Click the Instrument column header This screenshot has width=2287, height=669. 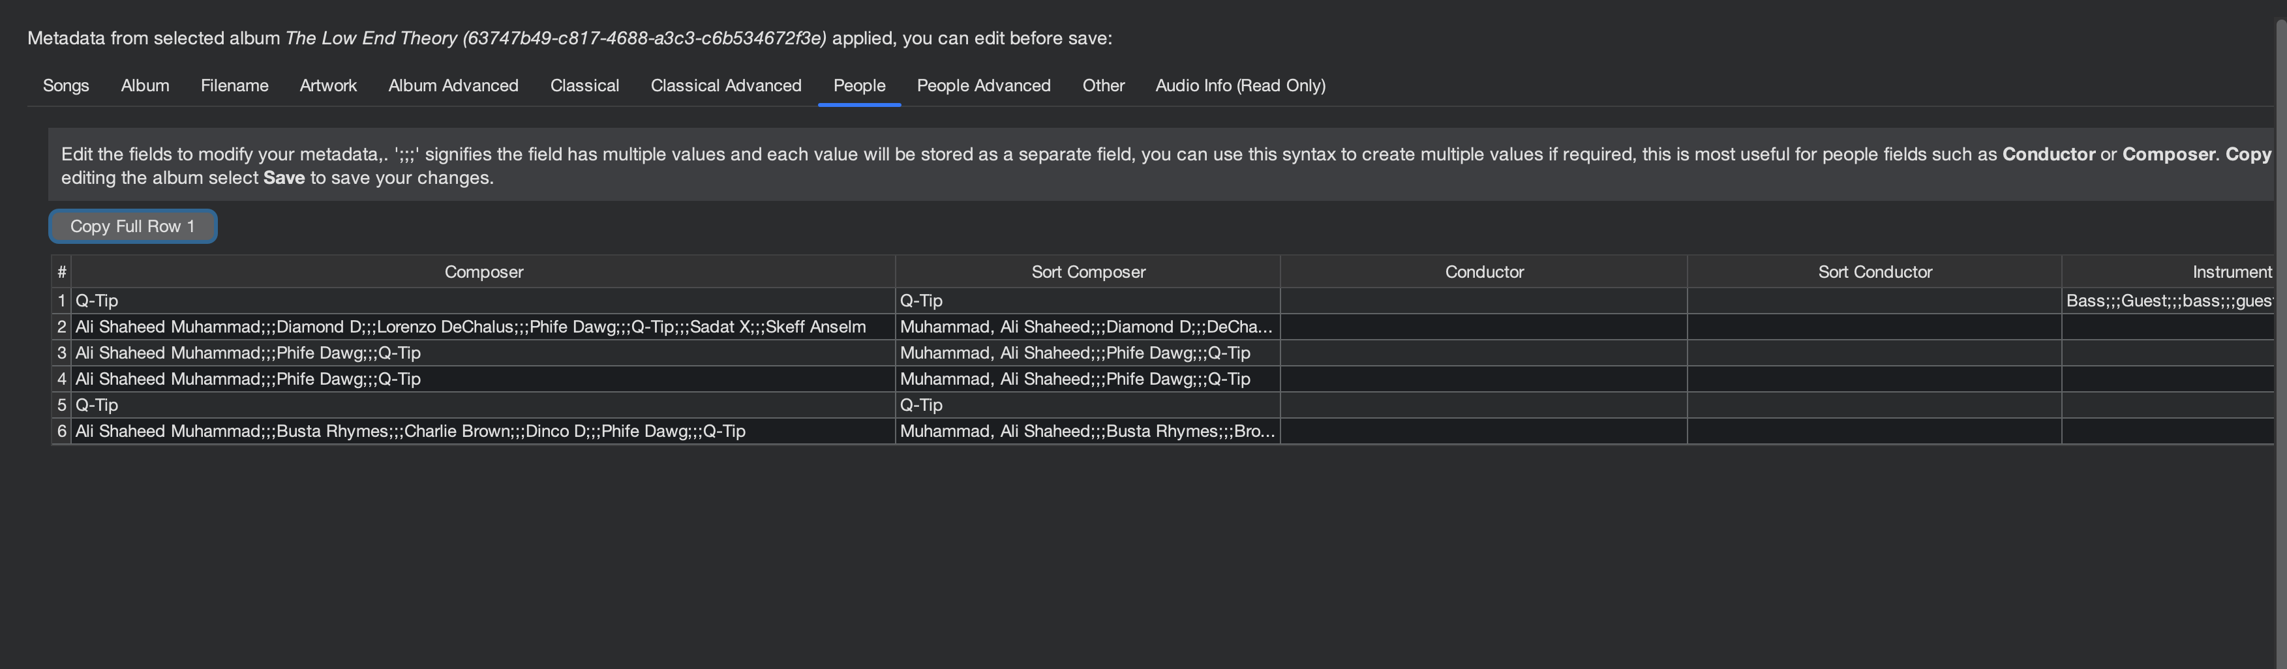click(x=2167, y=271)
